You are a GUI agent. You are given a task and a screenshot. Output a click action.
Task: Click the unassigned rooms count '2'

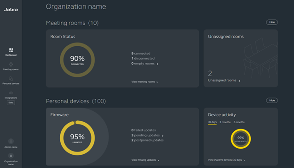210,73
